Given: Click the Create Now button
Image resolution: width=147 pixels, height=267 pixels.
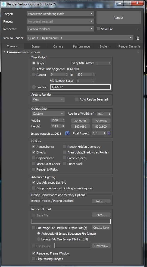Looking at the screenshot, I should click(x=101, y=228).
